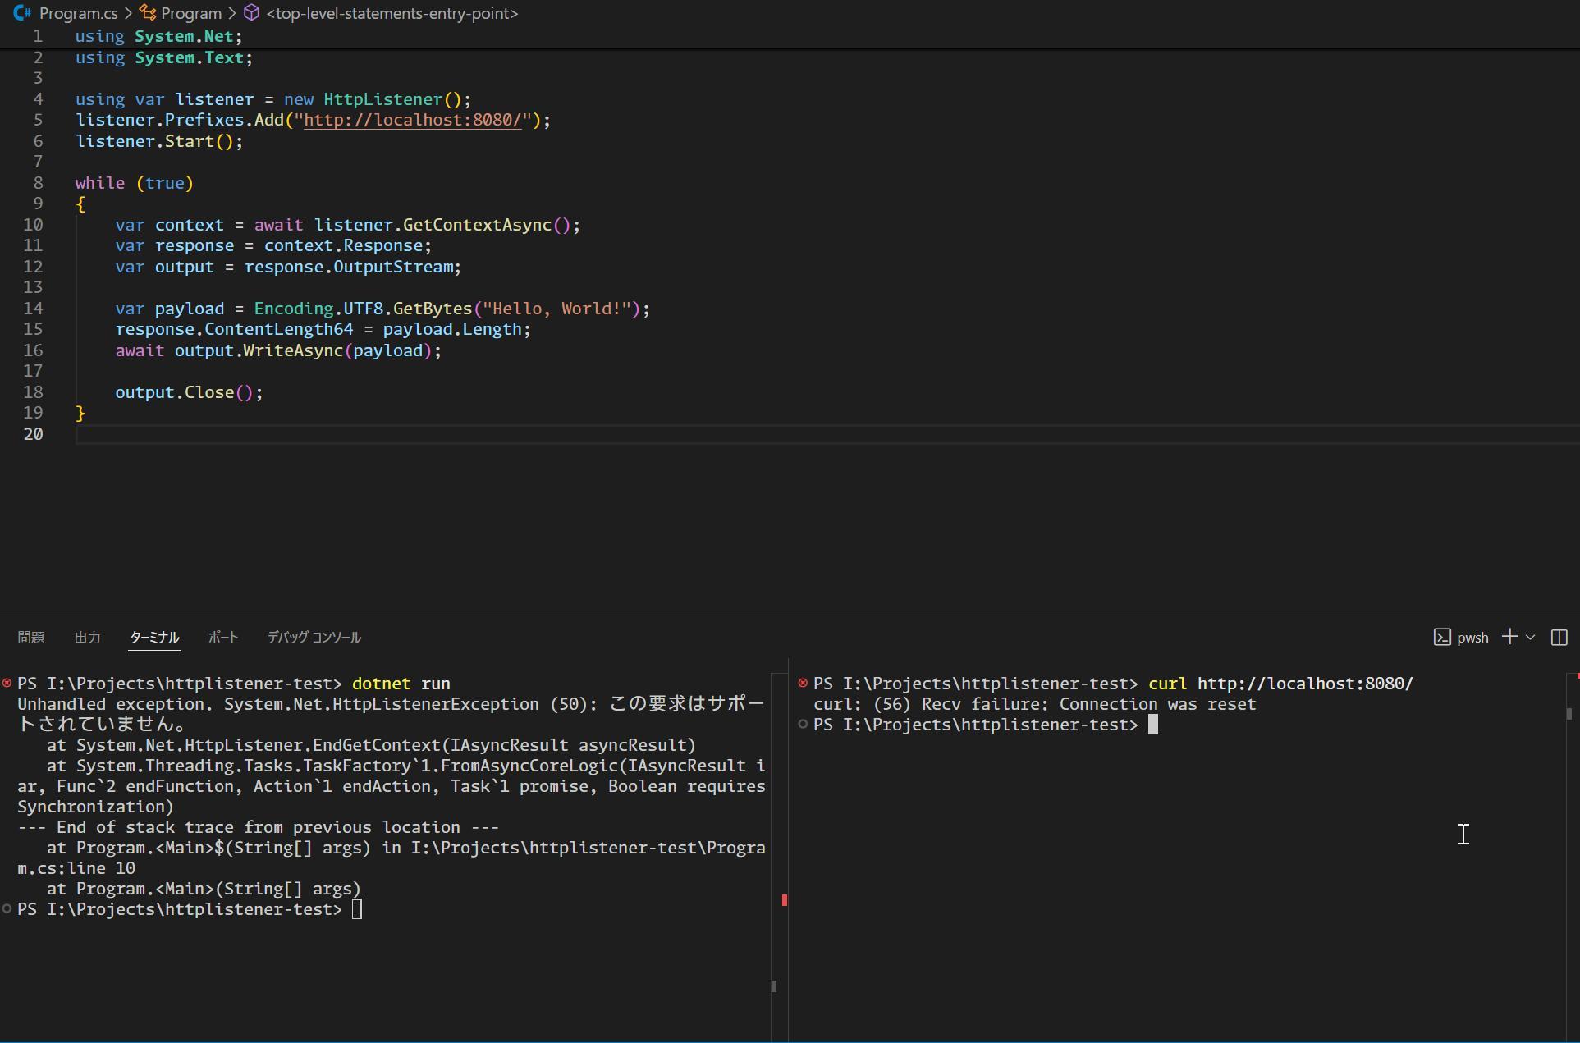Create a new terminal with plus icon
This screenshot has height=1043, width=1580.
pos(1509,638)
